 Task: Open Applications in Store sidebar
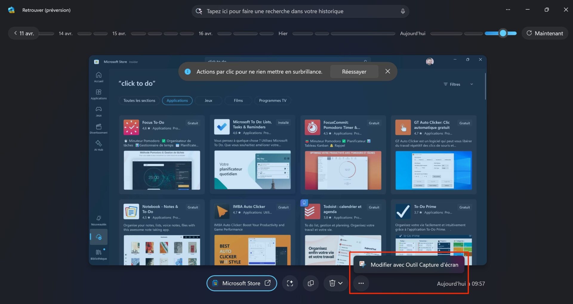tap(98, 94)
